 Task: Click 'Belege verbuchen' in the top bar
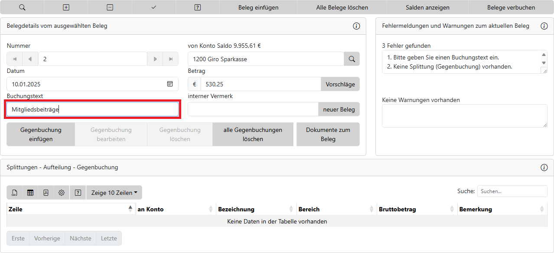coord(511,7)
